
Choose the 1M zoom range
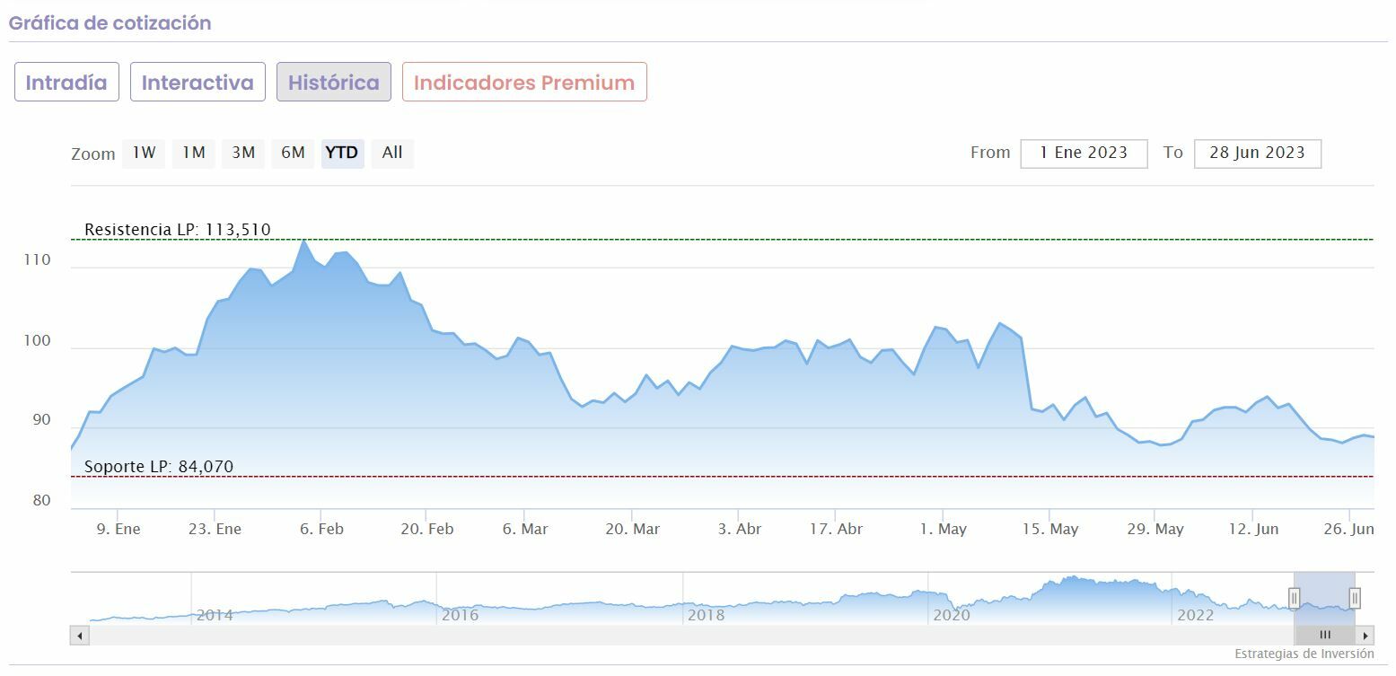point(193,153)
